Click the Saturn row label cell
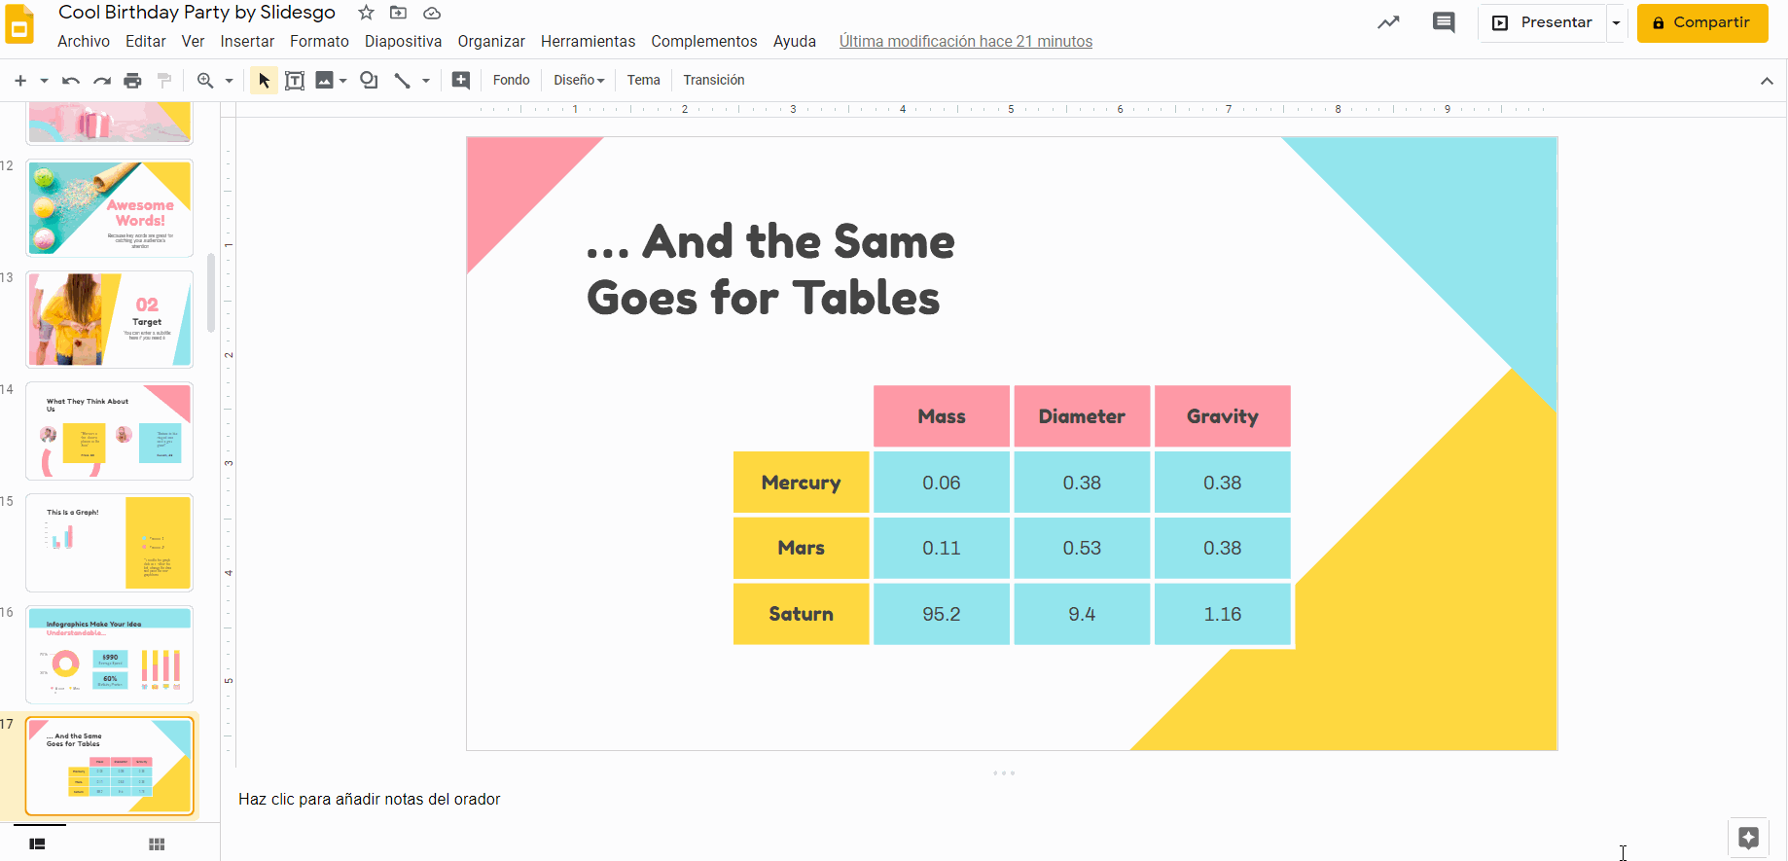The image size is (1788, 861). click(801, 614)
